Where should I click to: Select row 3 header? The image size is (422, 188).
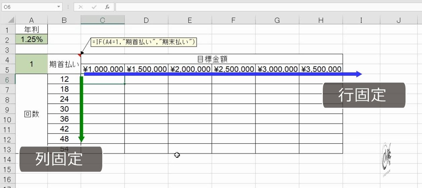(8, 49)
